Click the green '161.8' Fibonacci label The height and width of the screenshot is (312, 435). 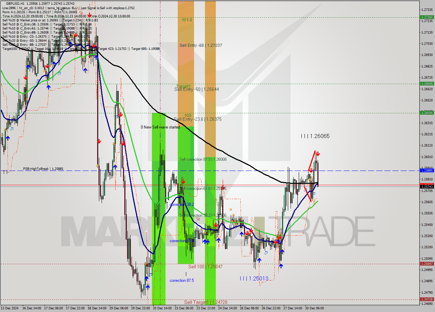point(187,20)
